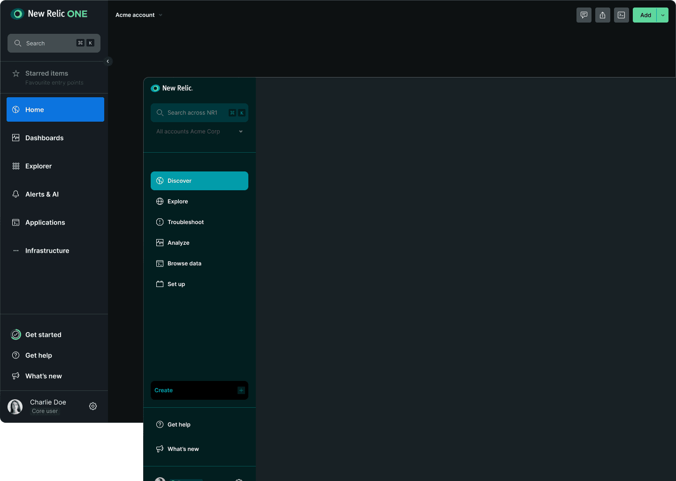Viewport: 676px width, 481px height.
Task: Collapse the left sidebar with the chevron
Action: [x=108, y=61]
